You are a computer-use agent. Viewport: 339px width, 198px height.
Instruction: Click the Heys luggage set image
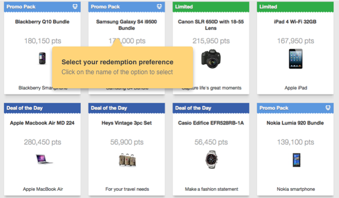[127, 160]
